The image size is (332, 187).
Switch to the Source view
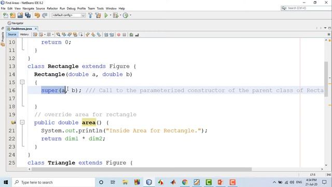click(12, 34)
